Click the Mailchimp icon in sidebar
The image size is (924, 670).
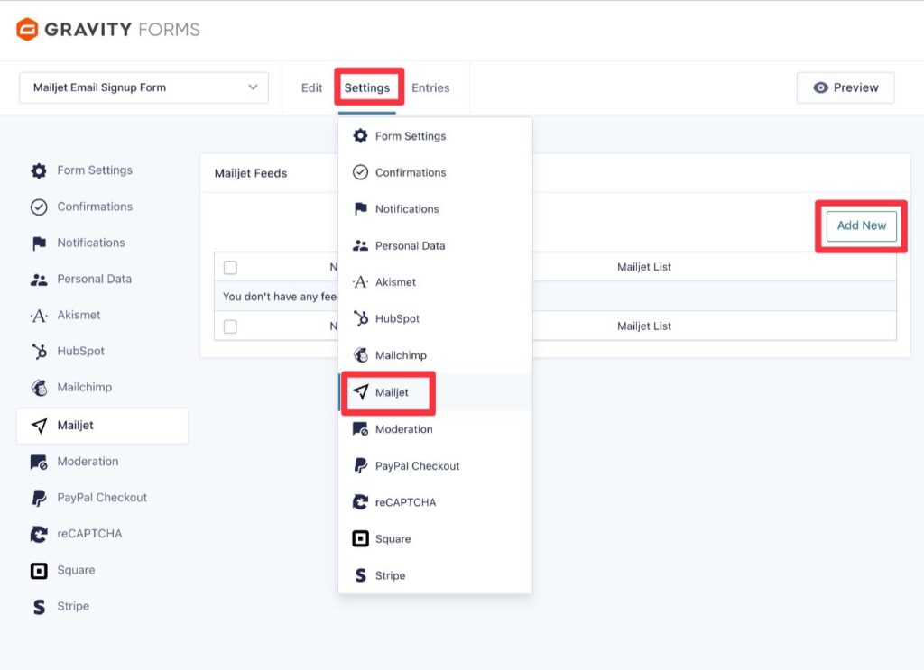click(39, 388)
